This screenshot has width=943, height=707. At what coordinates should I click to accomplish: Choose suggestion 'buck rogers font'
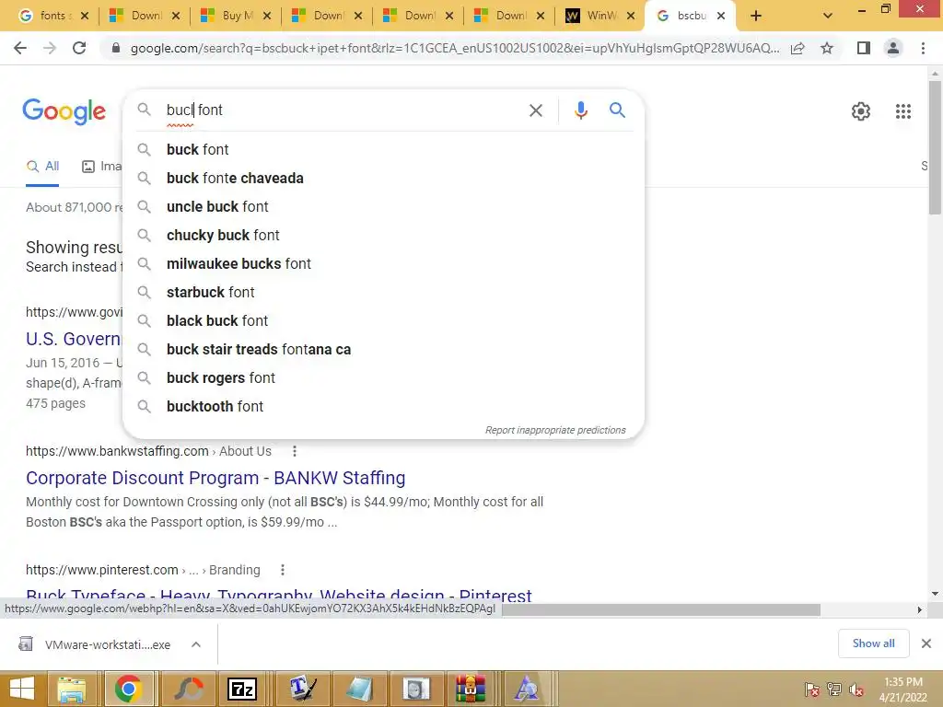pos(383,378)
